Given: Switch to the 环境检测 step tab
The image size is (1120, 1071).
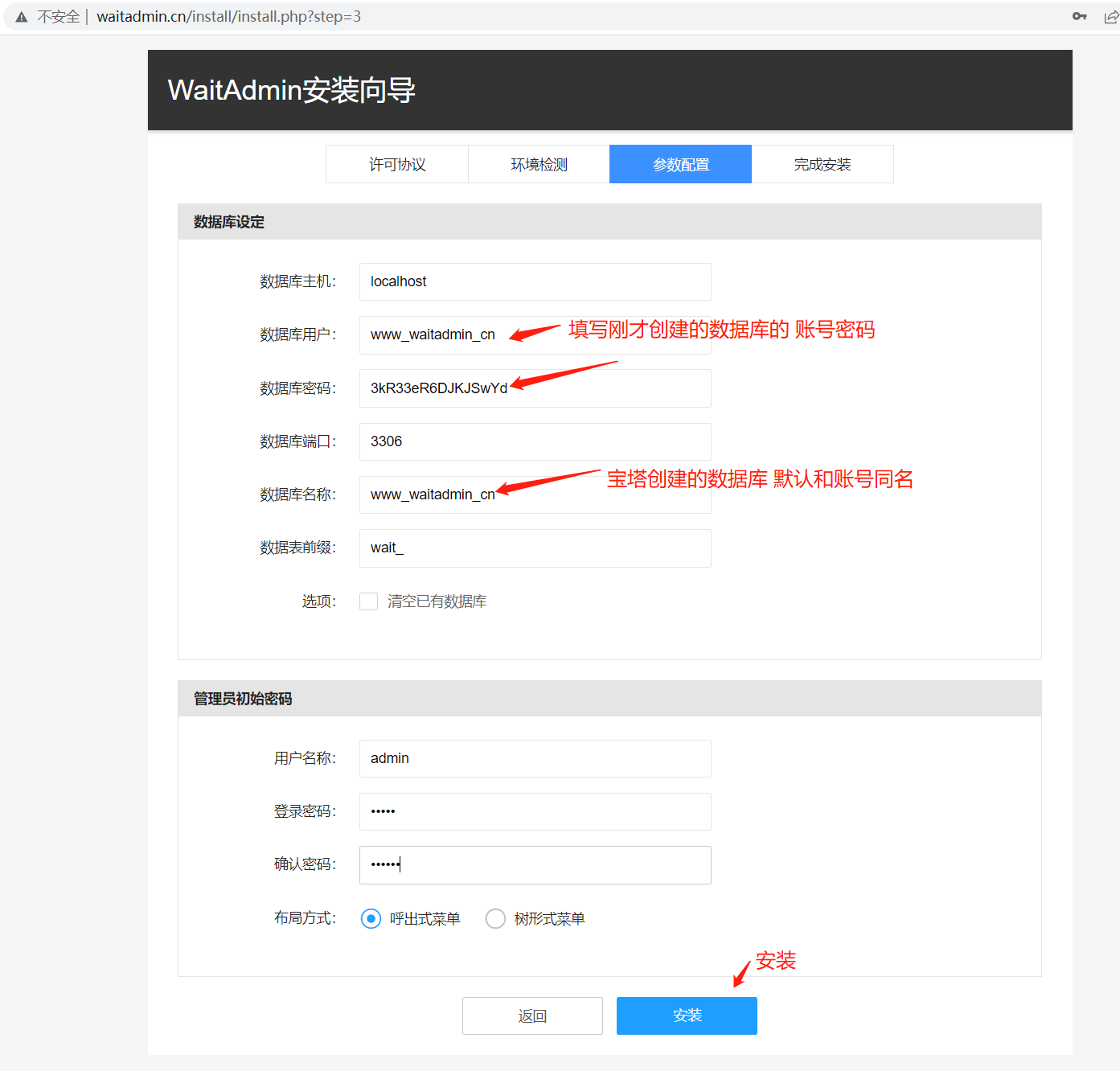Looking at the screenshot, I should pos(539,164).
